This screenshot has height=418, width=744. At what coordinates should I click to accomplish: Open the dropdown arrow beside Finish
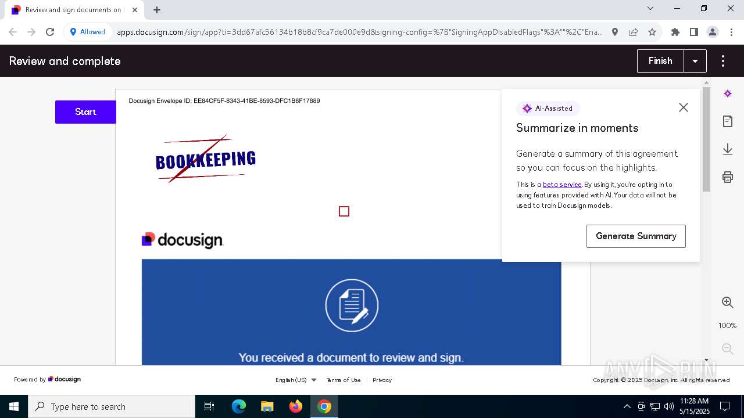click(695, 61)
